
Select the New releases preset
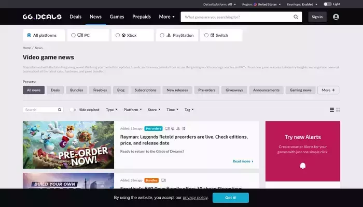click(x=177, y=90)
